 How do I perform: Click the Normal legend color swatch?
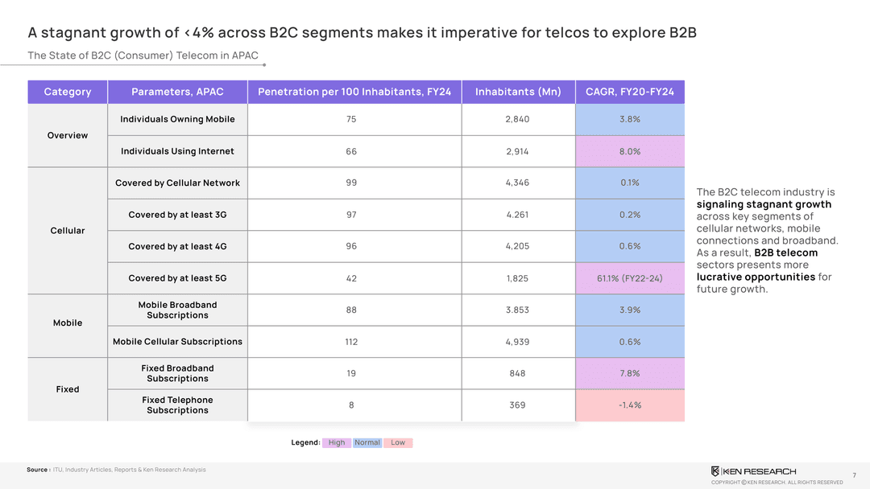(x=367, y=443)
